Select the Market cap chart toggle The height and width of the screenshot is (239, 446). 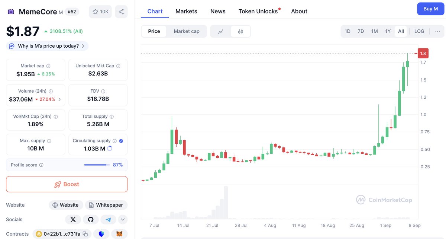tap(187, 31)
